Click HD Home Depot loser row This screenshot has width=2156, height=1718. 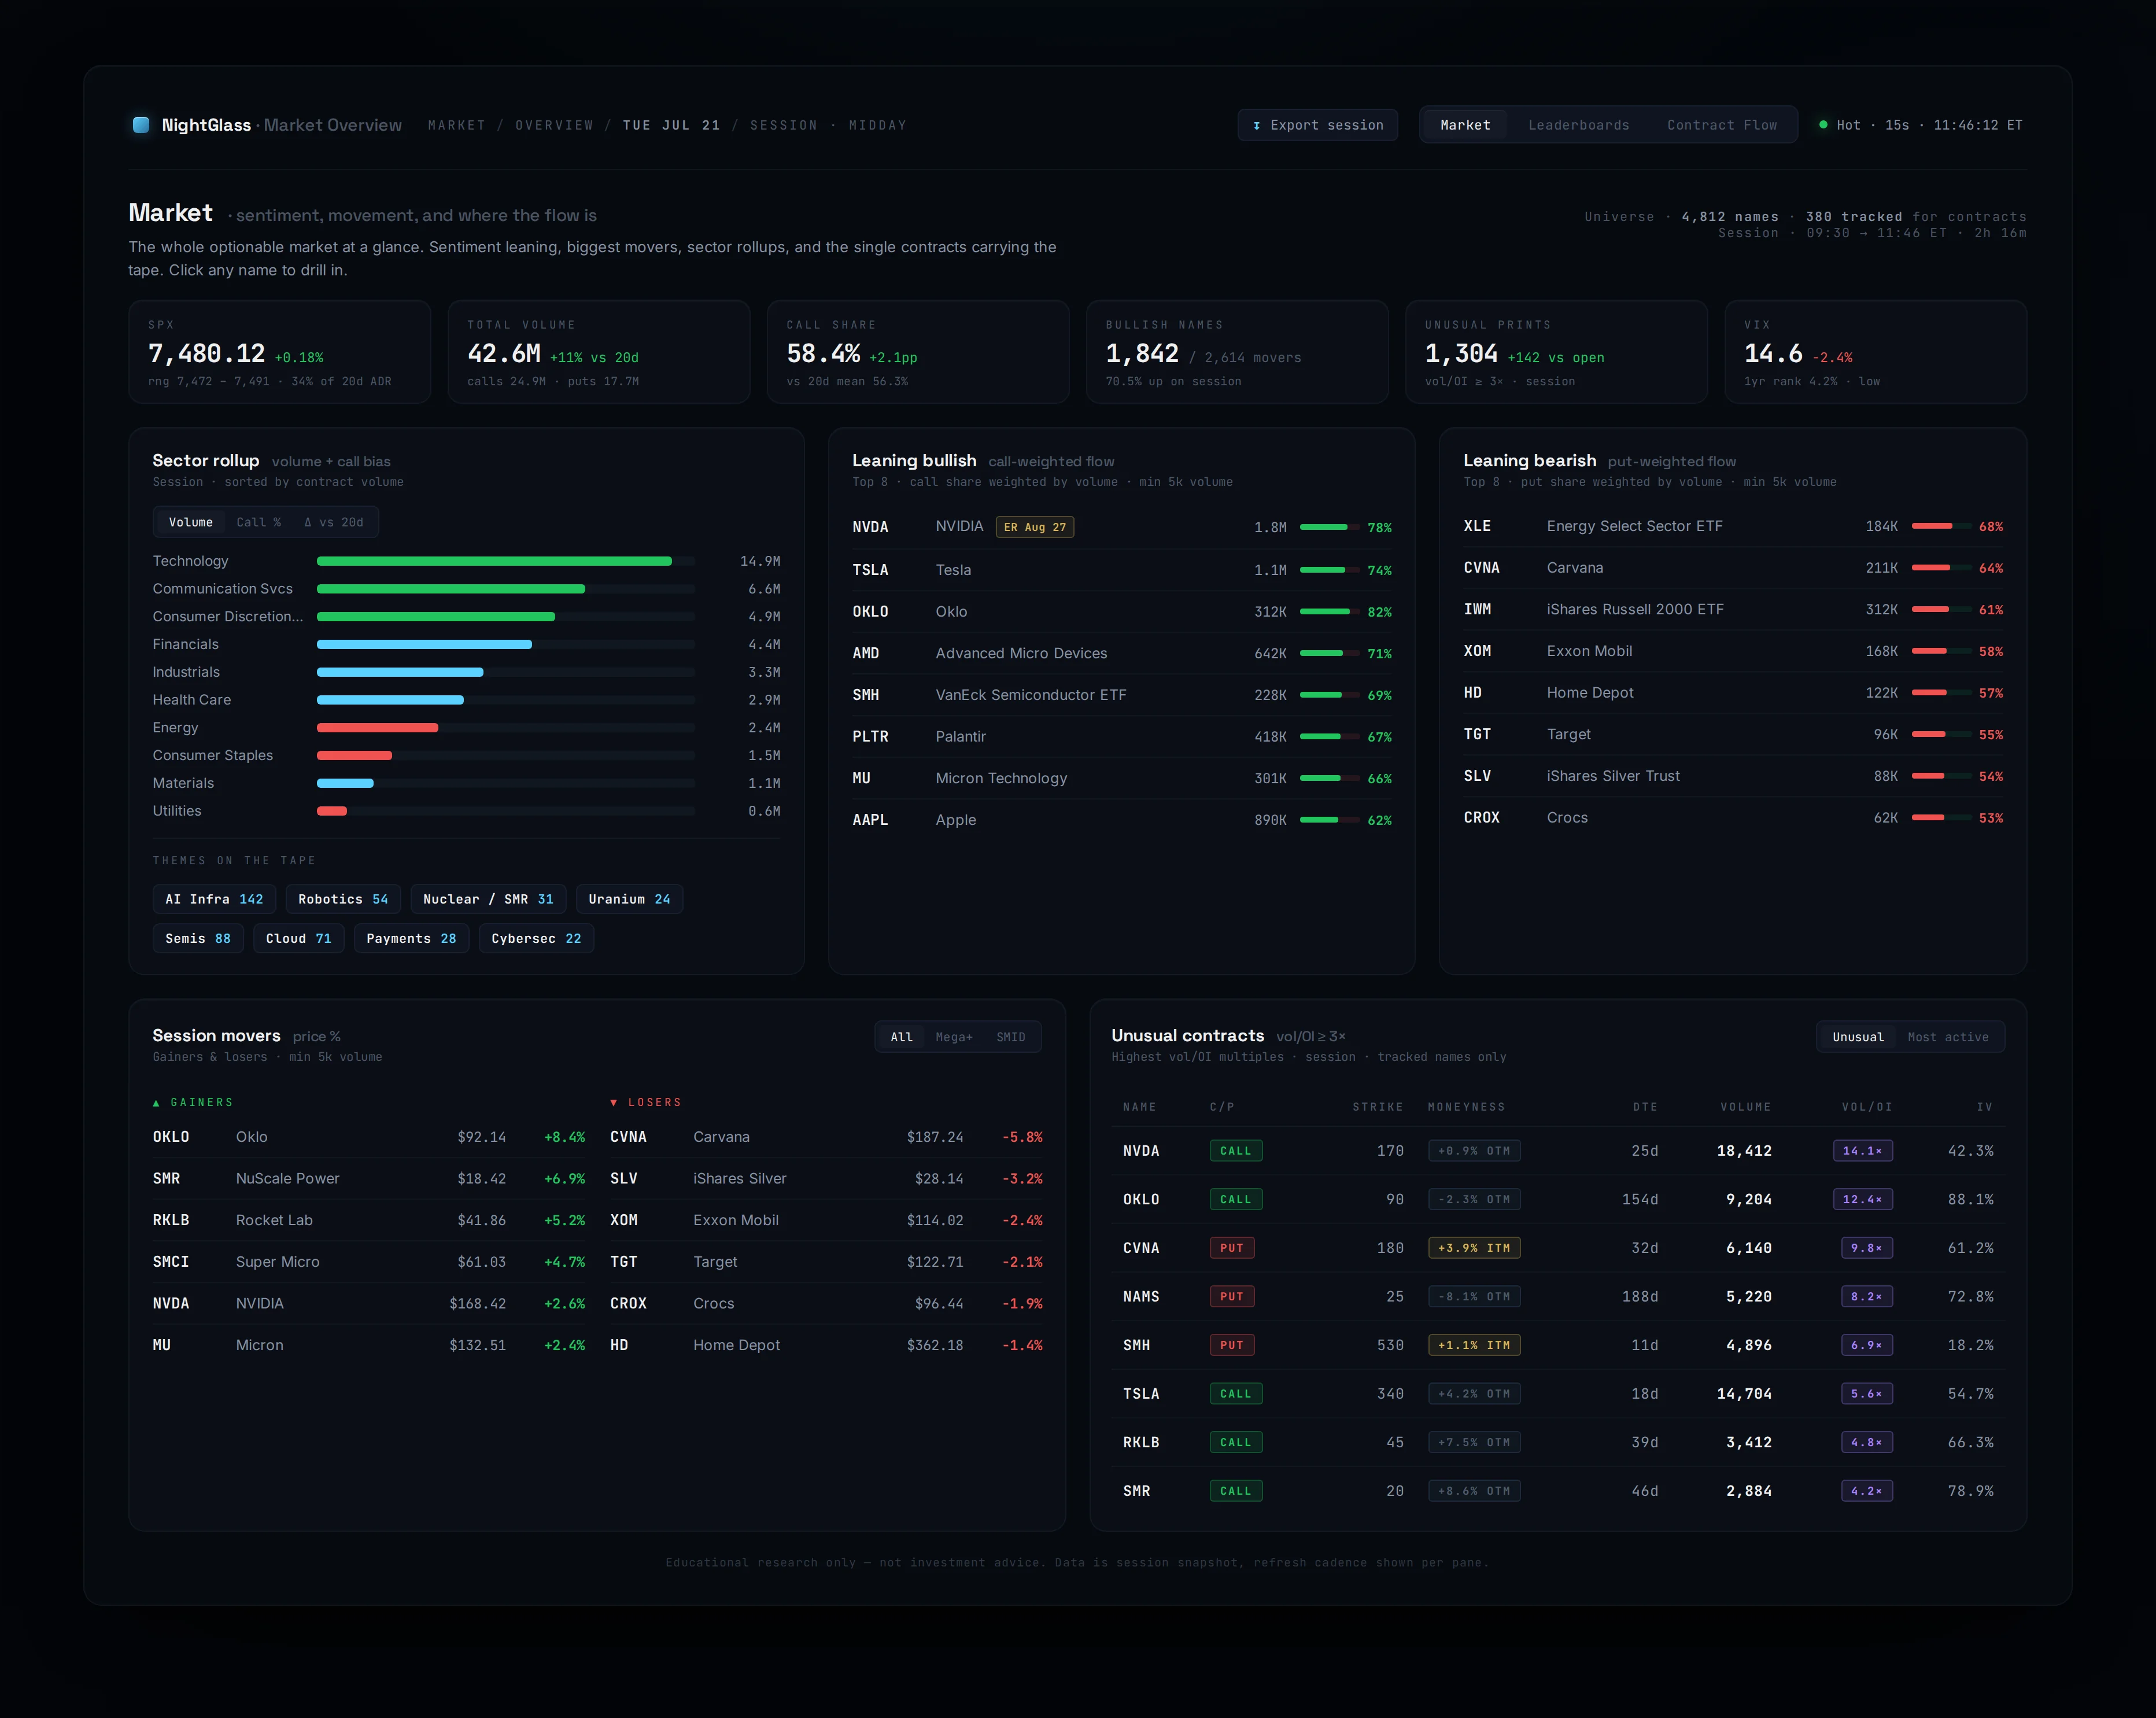coord(826,1345)
